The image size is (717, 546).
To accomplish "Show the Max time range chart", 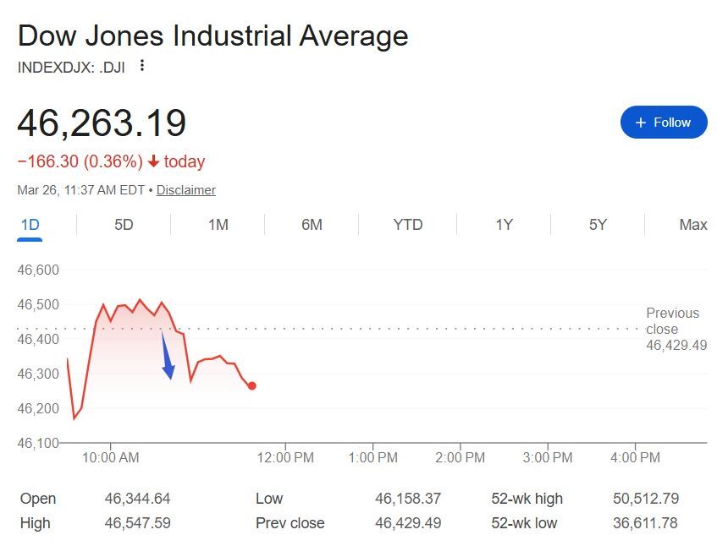I will point(692,225).
